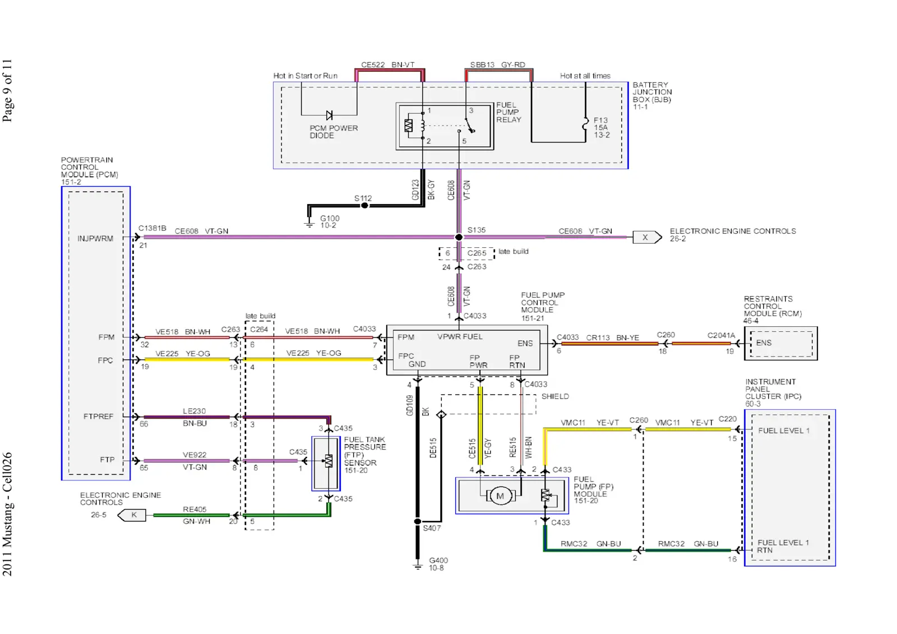The image size is (897, 634).
Task: Click the RE405 wire label
Action: (x=195, y=510)
